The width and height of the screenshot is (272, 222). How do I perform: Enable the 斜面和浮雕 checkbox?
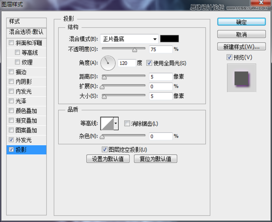(x=11, y=43)
